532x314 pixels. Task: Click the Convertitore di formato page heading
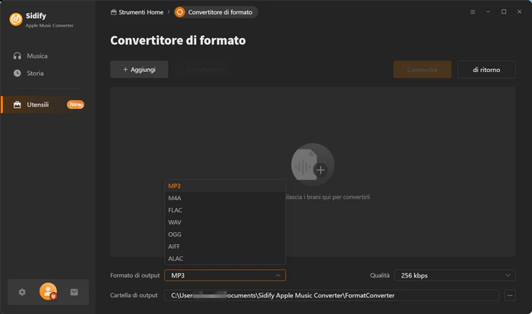pyautogui.click(x=178, y=40)
